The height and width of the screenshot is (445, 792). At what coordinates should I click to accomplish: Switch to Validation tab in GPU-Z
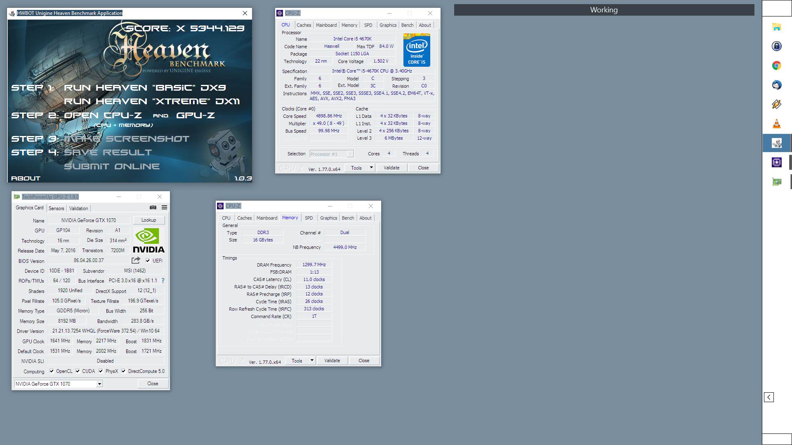(78, 208)
